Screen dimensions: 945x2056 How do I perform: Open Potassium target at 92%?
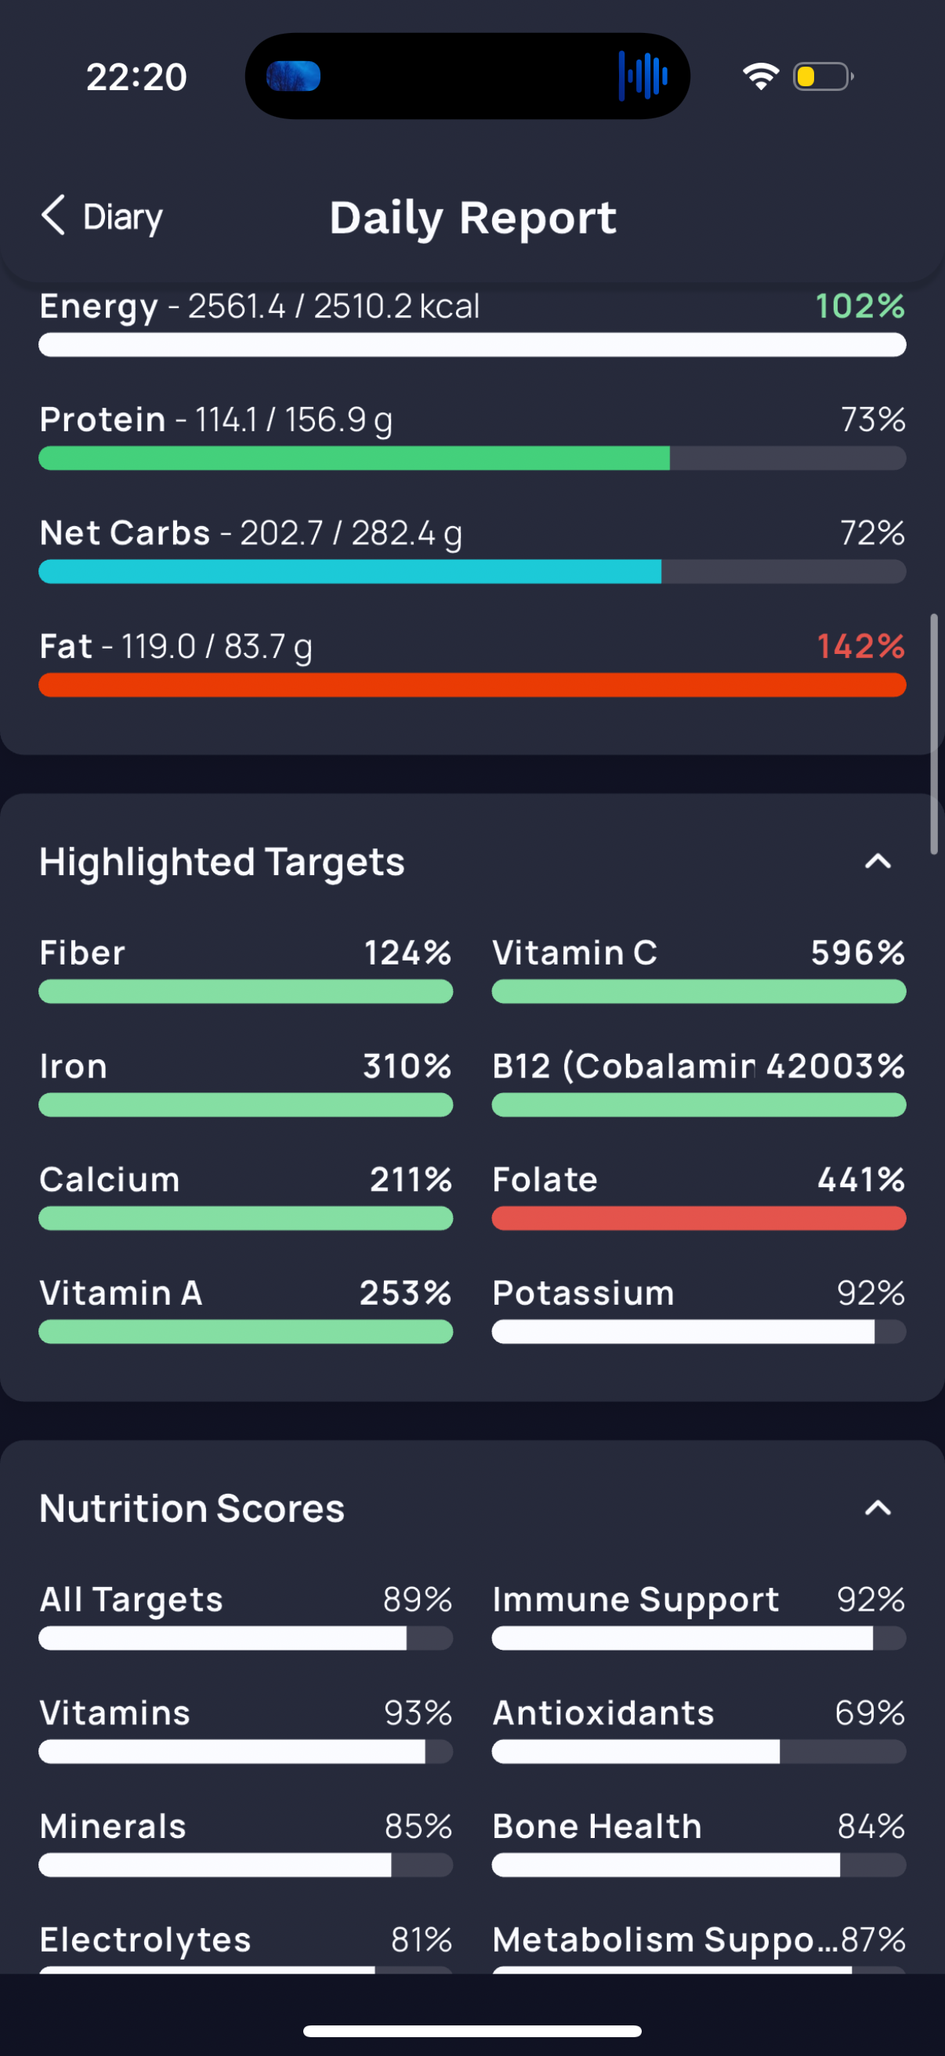[x=699, y=1309]
